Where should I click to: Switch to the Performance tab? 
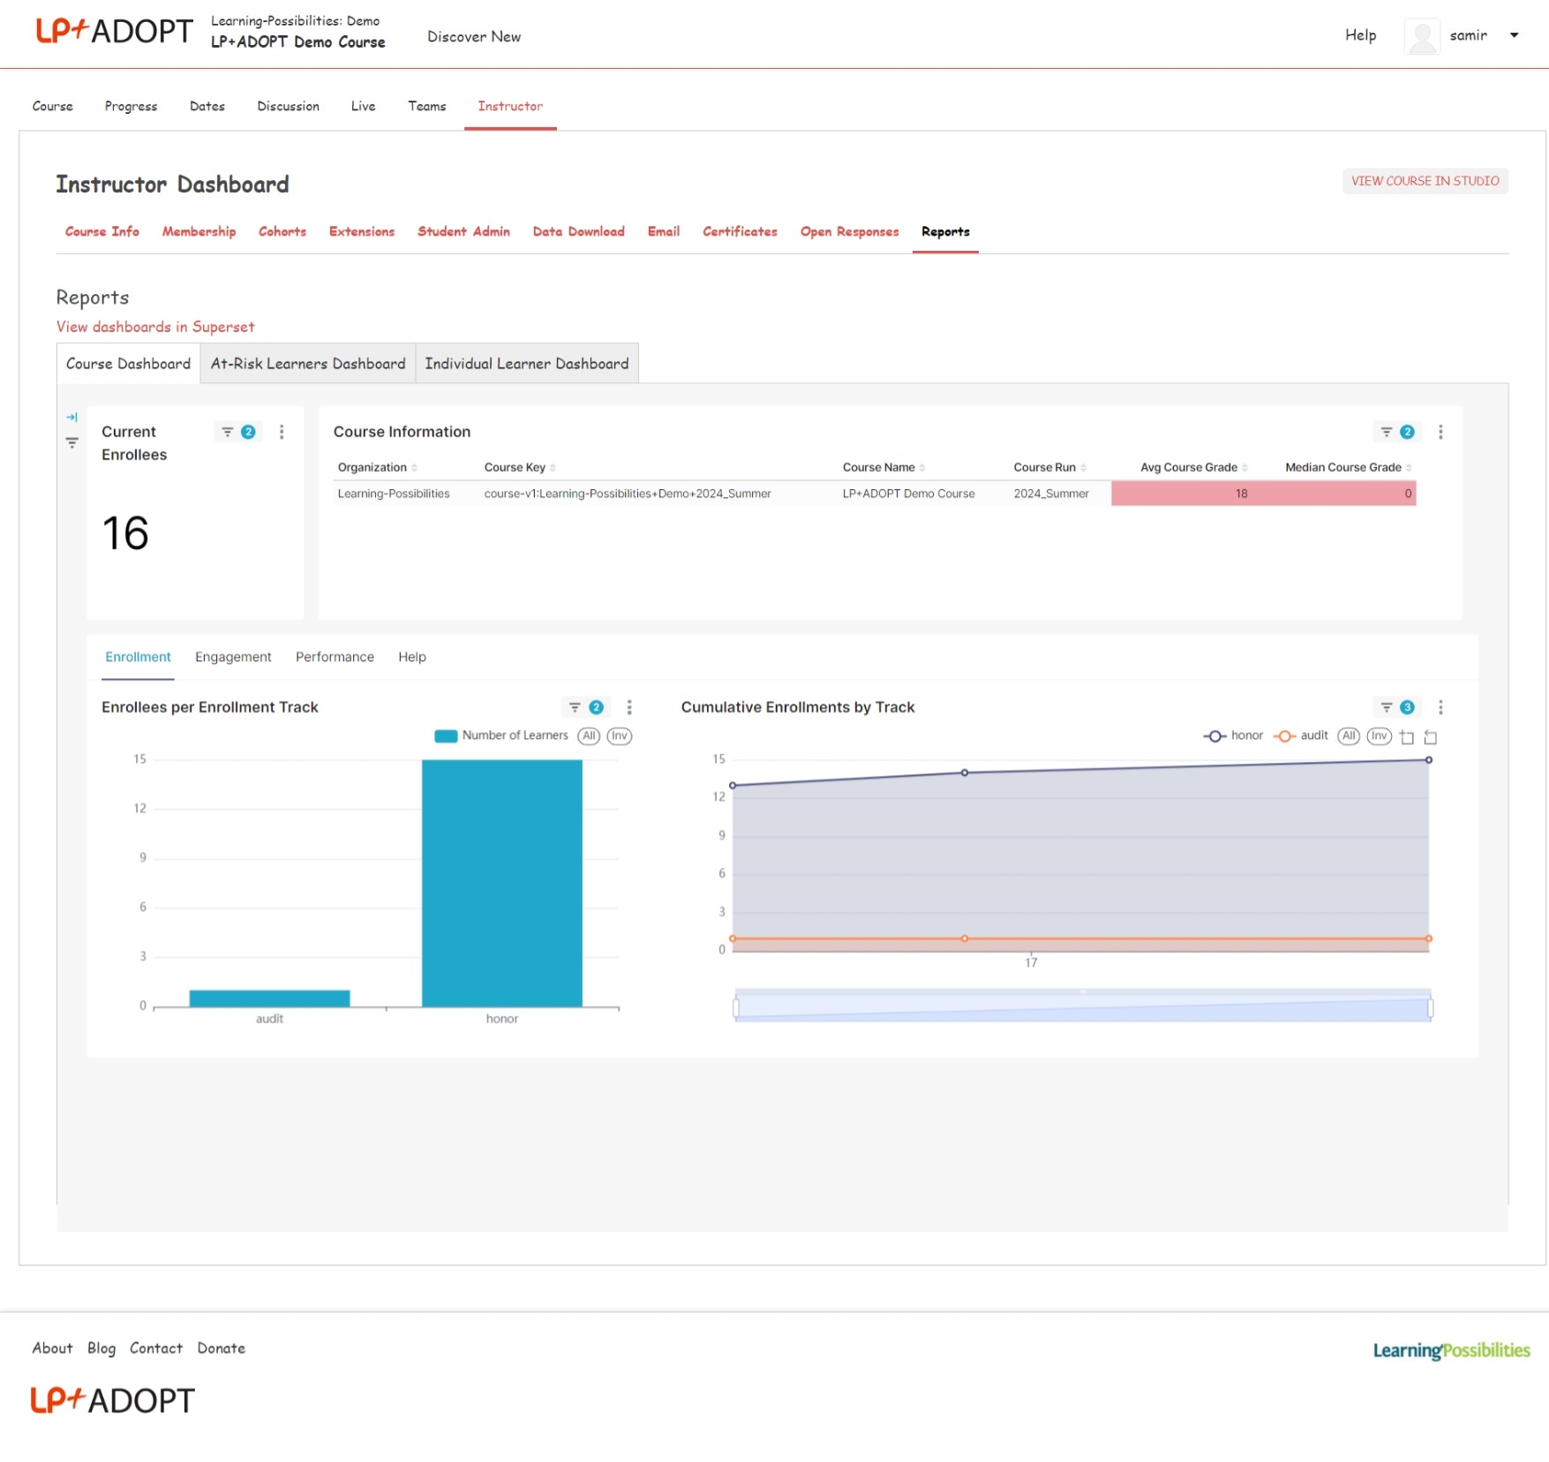[x=335, y=657]
